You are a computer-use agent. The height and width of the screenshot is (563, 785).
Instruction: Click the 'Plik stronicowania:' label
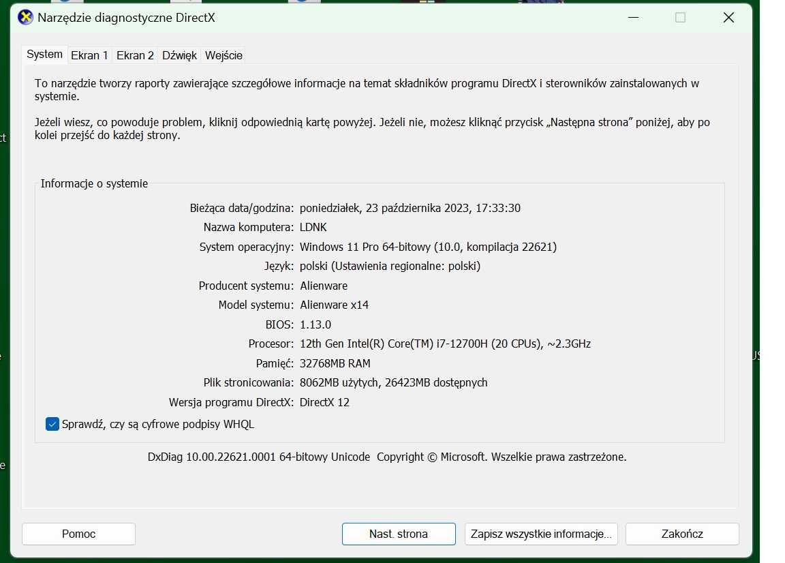pyautogui.click(x=249, y=382)
